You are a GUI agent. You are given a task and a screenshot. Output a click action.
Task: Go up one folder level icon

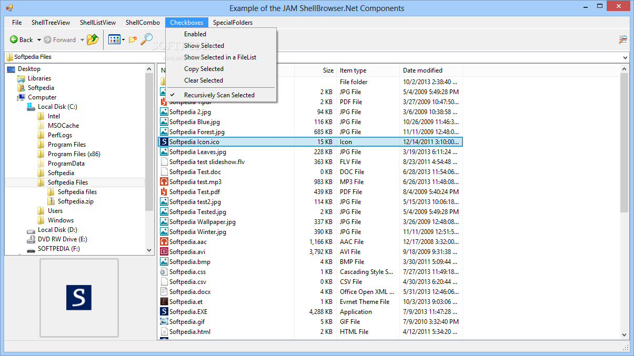[x=93, y=39]
